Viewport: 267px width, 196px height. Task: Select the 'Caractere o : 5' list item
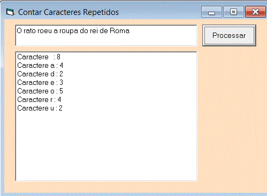click(x=106, y=91)
